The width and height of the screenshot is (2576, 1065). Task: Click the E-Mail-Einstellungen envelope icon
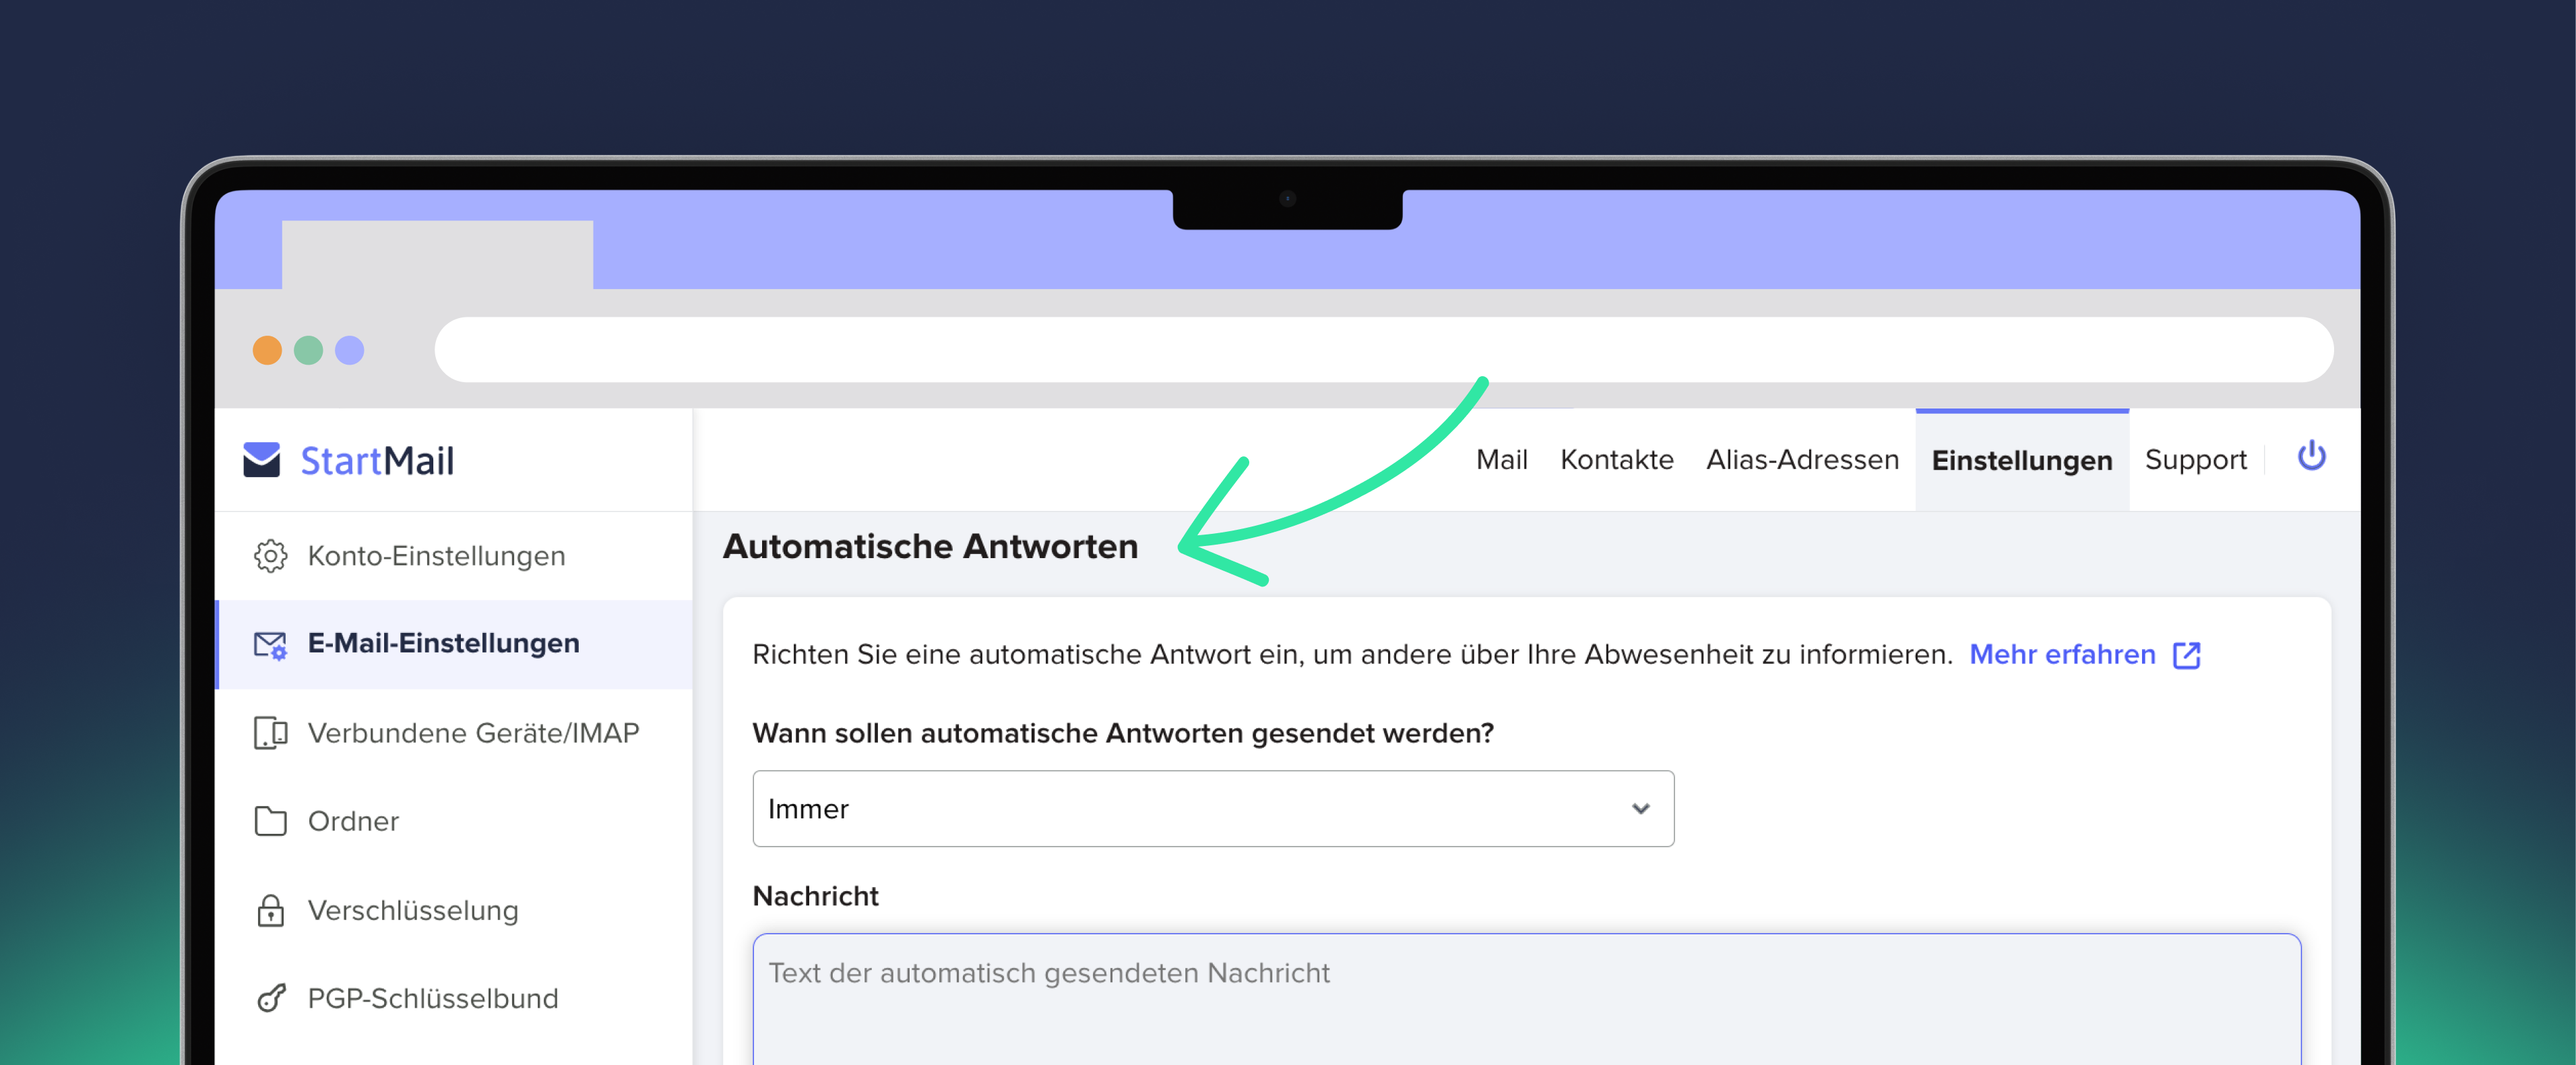coord(270,645)
